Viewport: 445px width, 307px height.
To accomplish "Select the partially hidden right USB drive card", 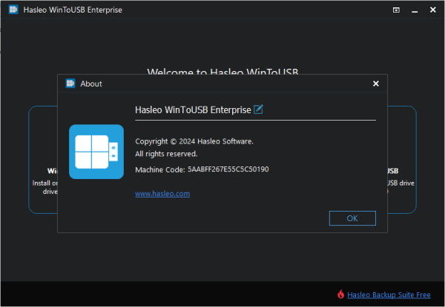I will tap(401, 178).
